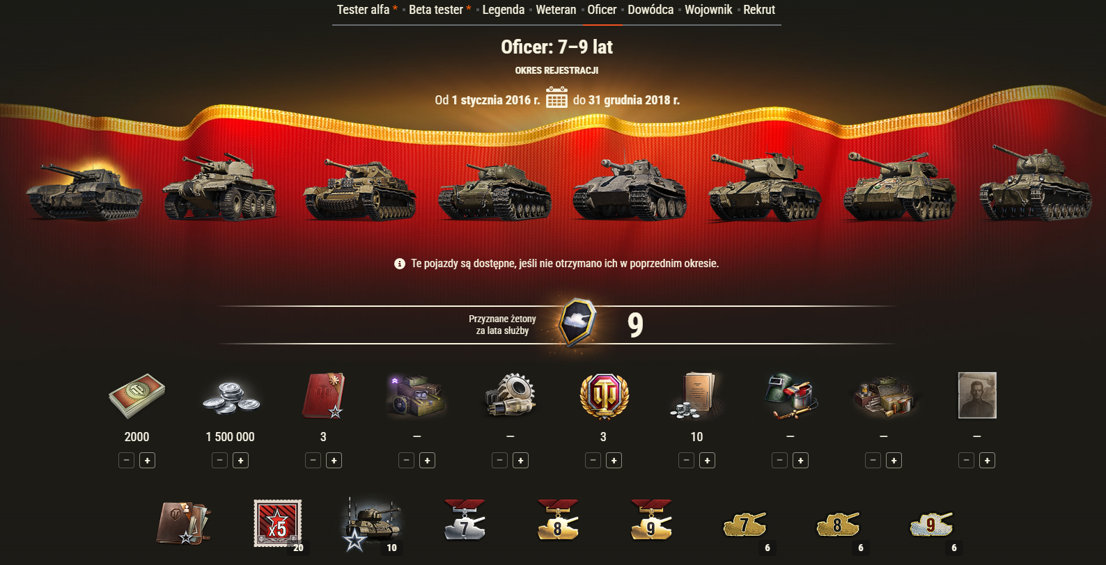Switch to the Weteran tab

click(x=556, y=10)
